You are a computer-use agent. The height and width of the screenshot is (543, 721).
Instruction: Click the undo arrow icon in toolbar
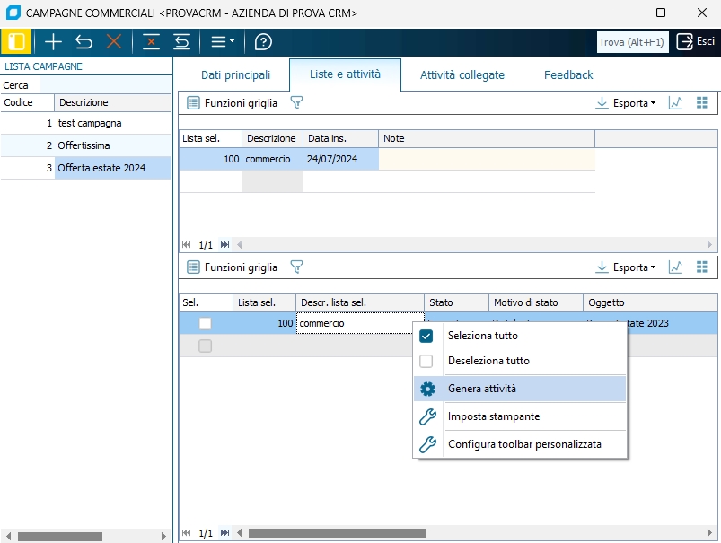84,41
